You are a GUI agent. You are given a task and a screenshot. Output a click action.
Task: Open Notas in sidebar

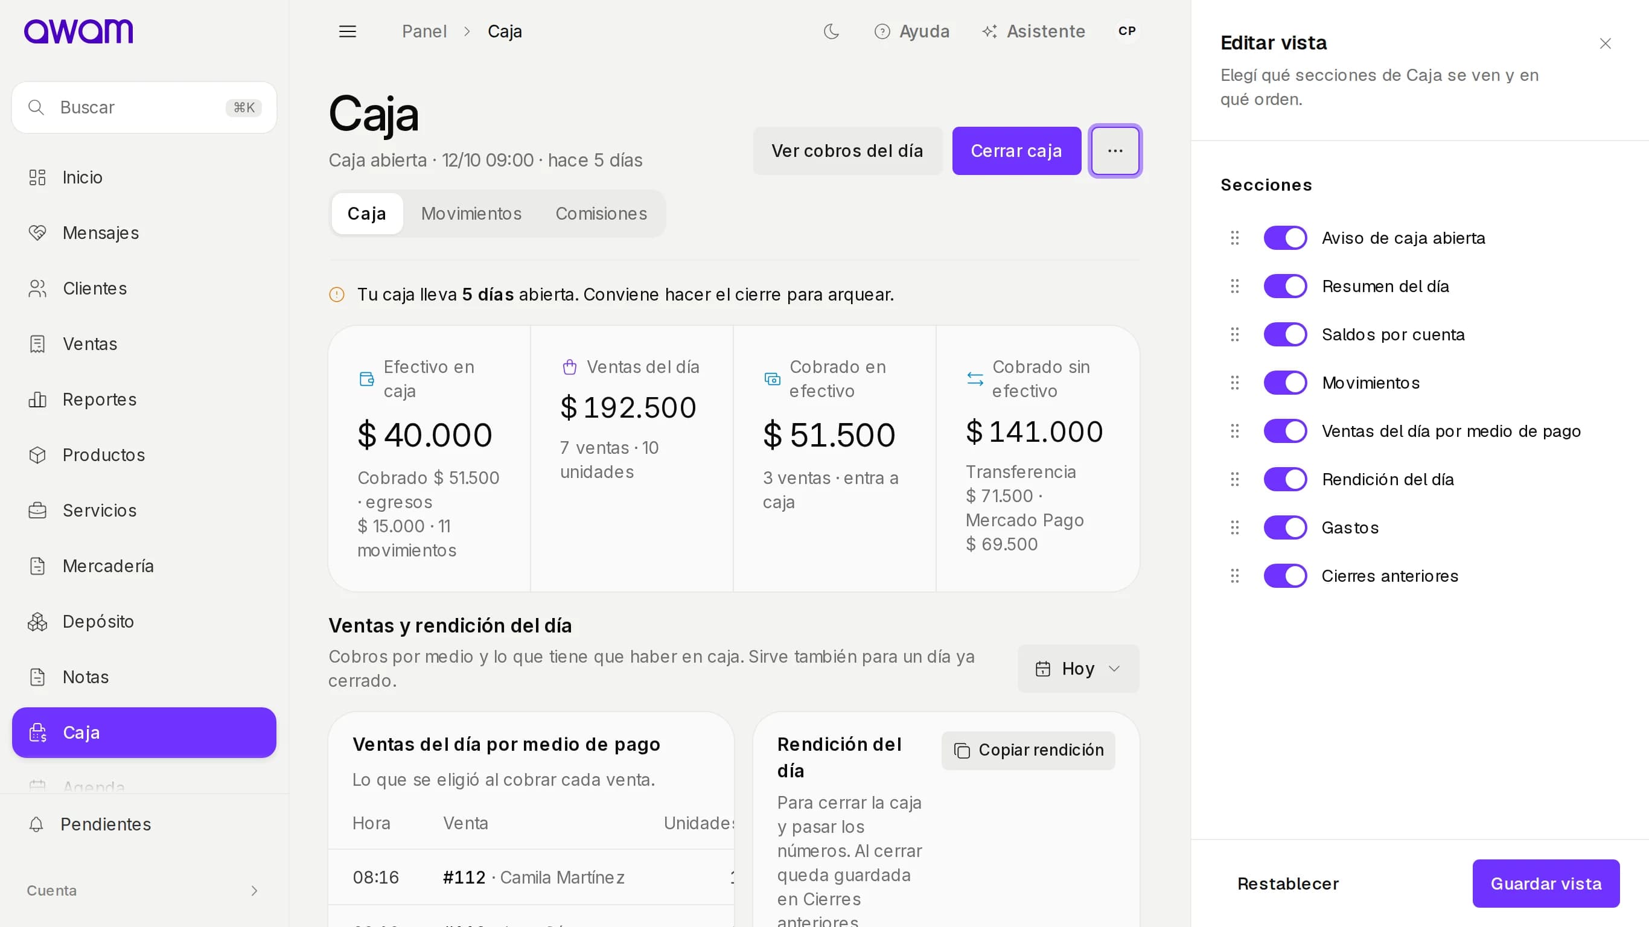[x=144, y=677]
